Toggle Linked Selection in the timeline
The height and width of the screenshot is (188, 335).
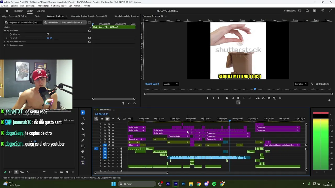pos(107,119)
